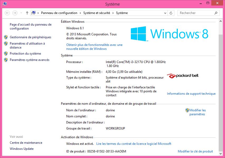Open the address bar history dropdown

tap(165, 13)
